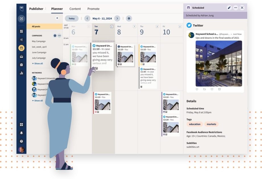Select the last_week_april campaign
The height and width of the screenshot is (179, 262).
39,47
